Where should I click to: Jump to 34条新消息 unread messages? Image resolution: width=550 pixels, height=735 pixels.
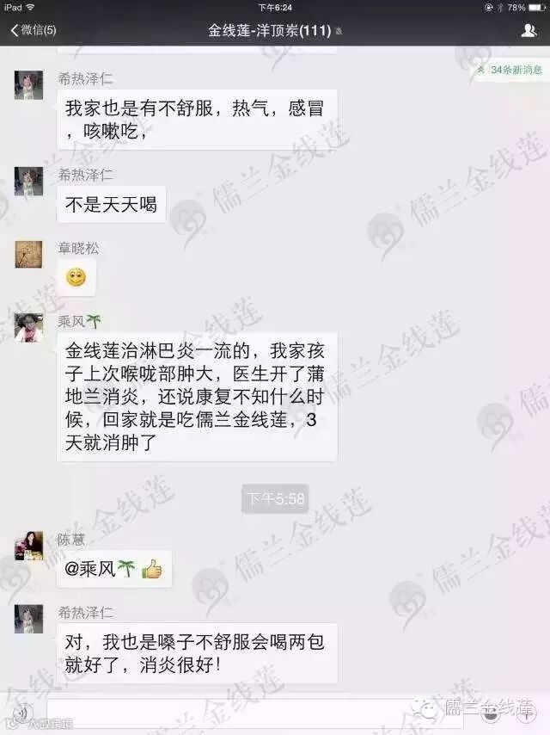[x=511, y=70]
